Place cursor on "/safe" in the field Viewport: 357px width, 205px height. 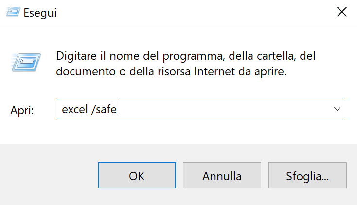(104, 110)
